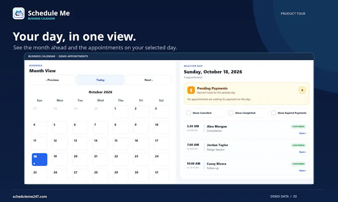
Task: Select October 9 on the calendar
Action: pos(141,127)
